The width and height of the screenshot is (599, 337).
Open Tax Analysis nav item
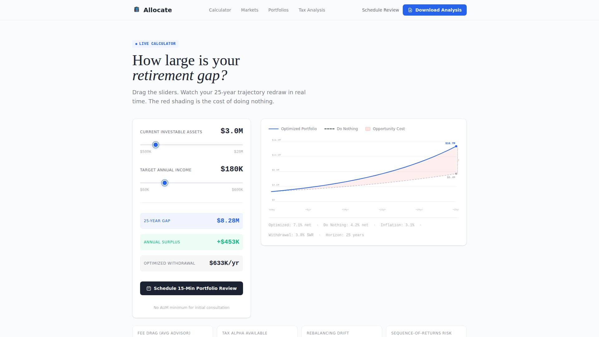pyautogui.click(x=312, y=10)
